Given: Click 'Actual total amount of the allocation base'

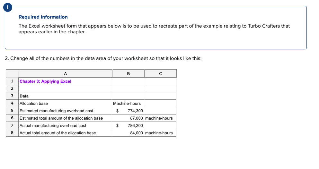Looking at the screenshot, I should [65, 133].
